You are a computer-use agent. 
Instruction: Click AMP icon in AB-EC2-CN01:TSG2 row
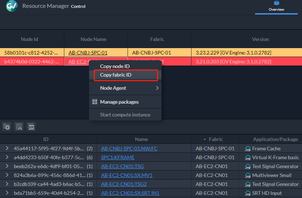coord(248,184)
